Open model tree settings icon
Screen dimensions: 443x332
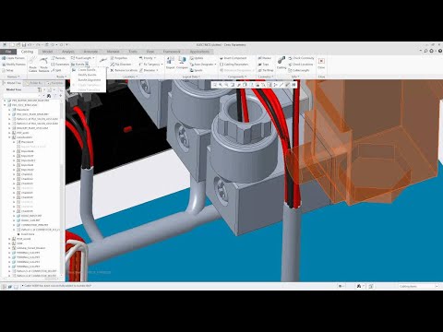(40, 89)
